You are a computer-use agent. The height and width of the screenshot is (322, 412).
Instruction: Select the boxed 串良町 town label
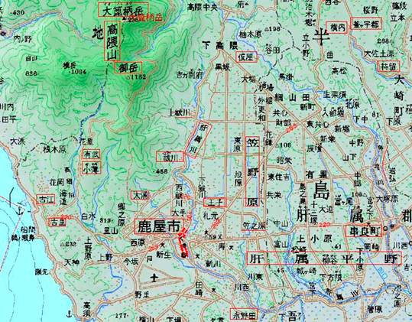pos(363,231)
